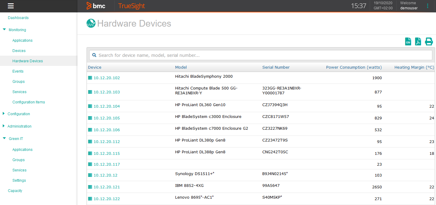Image resolution: width=436 pixels, height=205 pixels.
Task: Click the TrueSight product title
Action: (132, 6)
